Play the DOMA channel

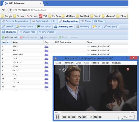click(46, 67)
